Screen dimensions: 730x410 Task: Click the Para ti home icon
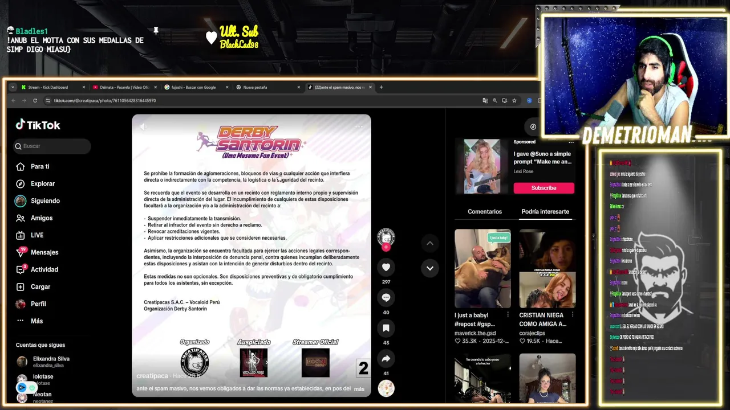pos(21,167)
